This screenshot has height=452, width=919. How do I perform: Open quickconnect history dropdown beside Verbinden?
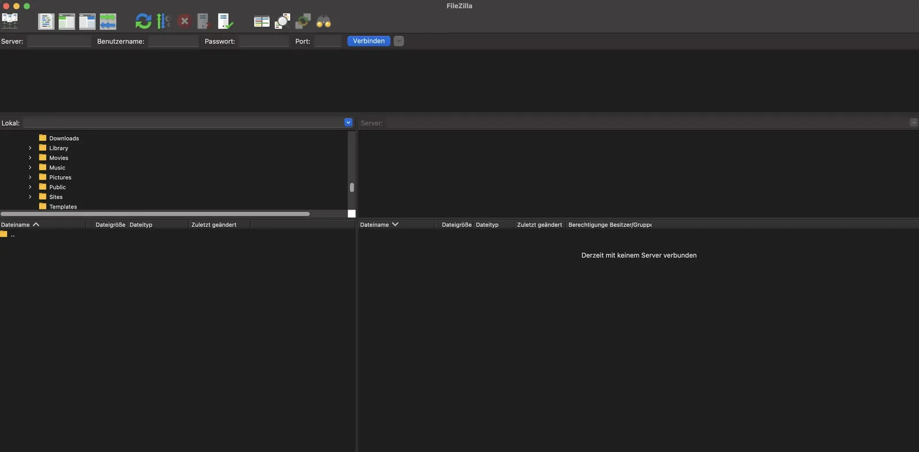(399, 41)
